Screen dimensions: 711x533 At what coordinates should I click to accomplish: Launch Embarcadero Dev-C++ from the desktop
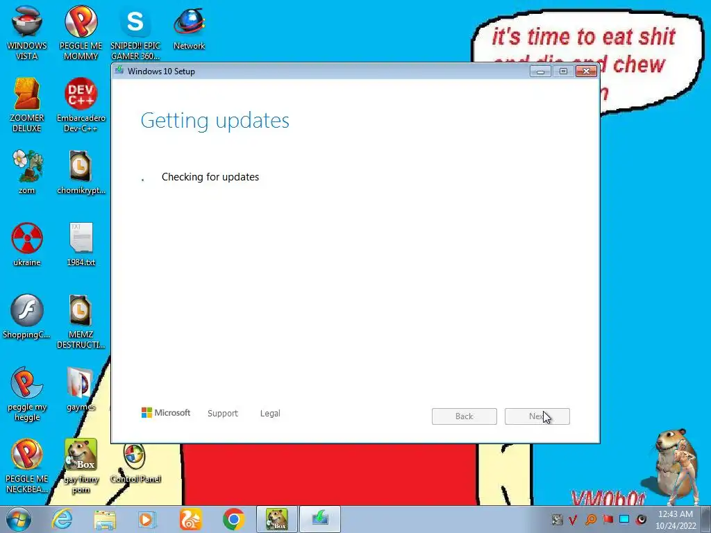tap(81, 105)
